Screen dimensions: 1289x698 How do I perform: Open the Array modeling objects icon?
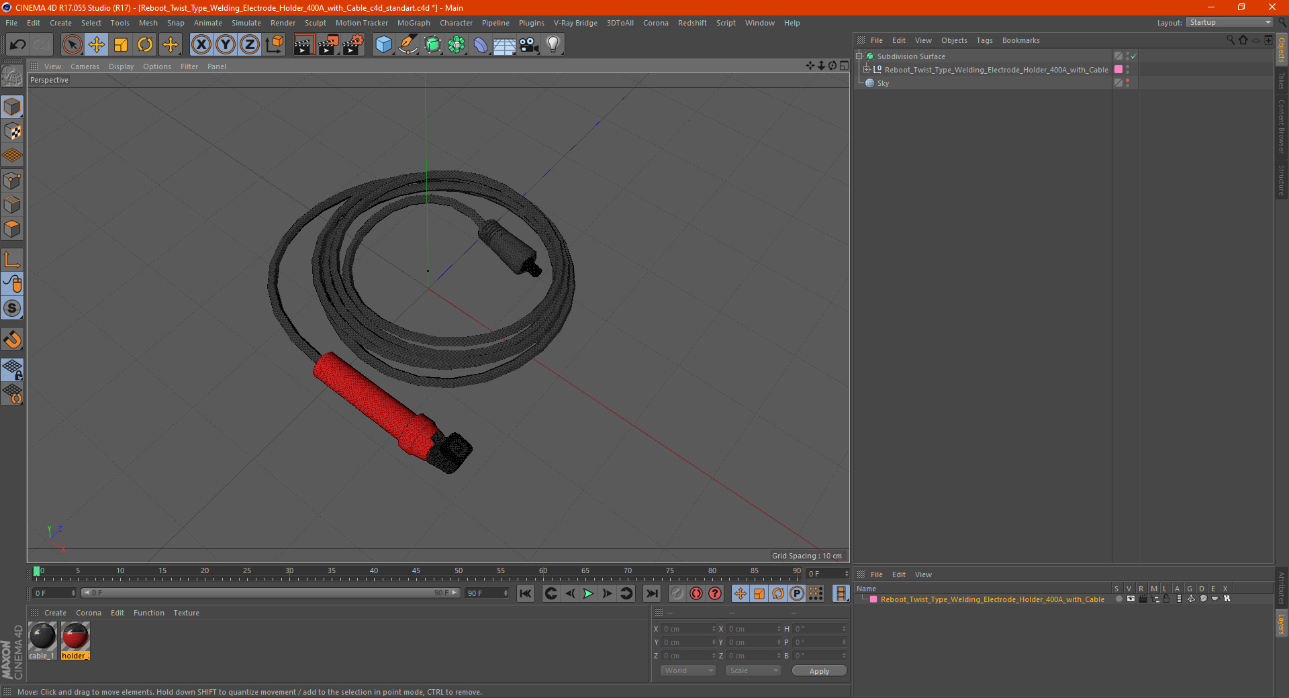click(x=457, y=45)
